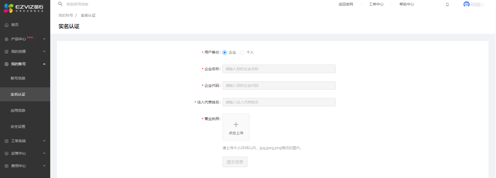Expand the 工单系统 sidebar section
This screenshot has width=496, height=178.
click(x=44, y=141)
